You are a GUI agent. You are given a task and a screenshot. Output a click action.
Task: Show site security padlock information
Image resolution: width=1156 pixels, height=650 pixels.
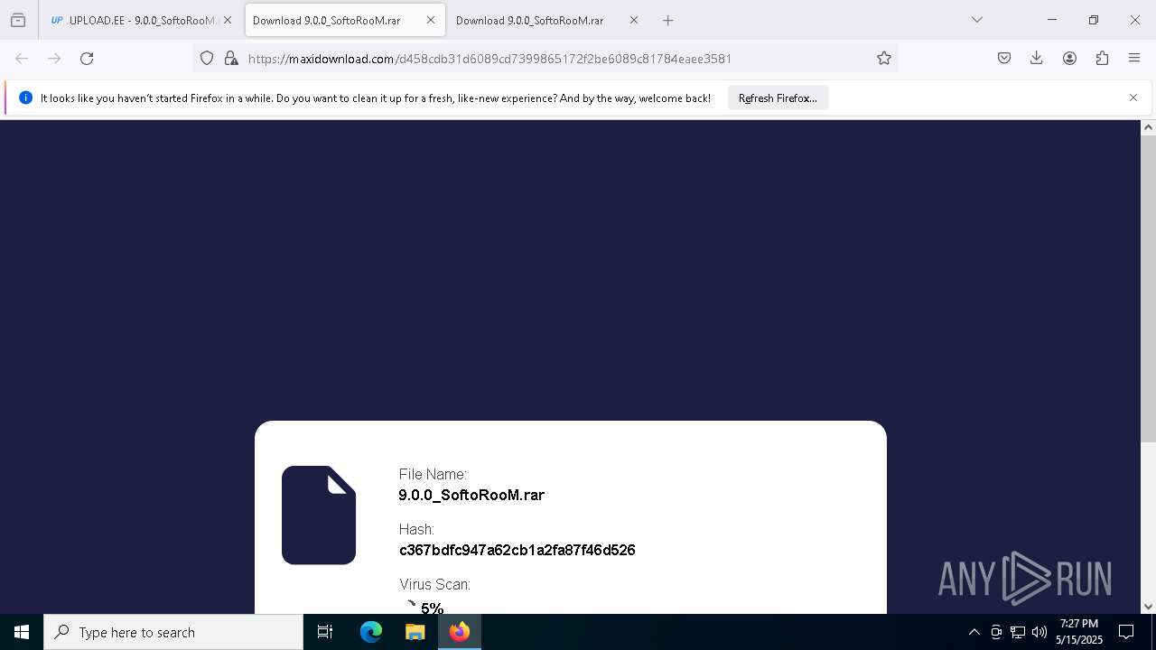(x=231, y=58)
